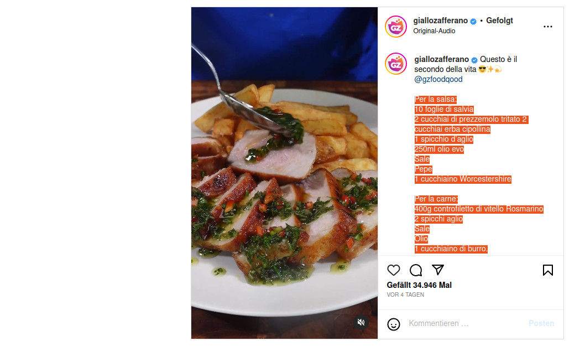Click the verified badge in the post header
585x346 pixels.
pyautogui.click(x=473, y=21)
